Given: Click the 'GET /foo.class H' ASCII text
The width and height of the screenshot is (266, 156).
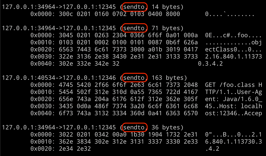Looking at the screenshot, I should 234,85.
